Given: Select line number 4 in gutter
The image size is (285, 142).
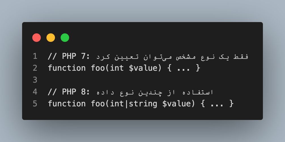Looking at the screenshot, I should coord(35,92).
